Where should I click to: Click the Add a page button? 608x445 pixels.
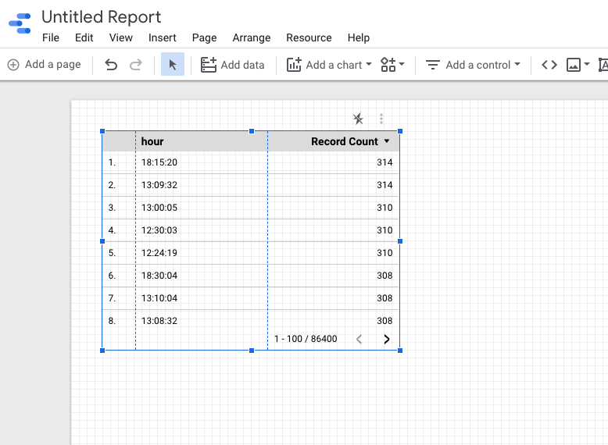[x=45, y=65]
